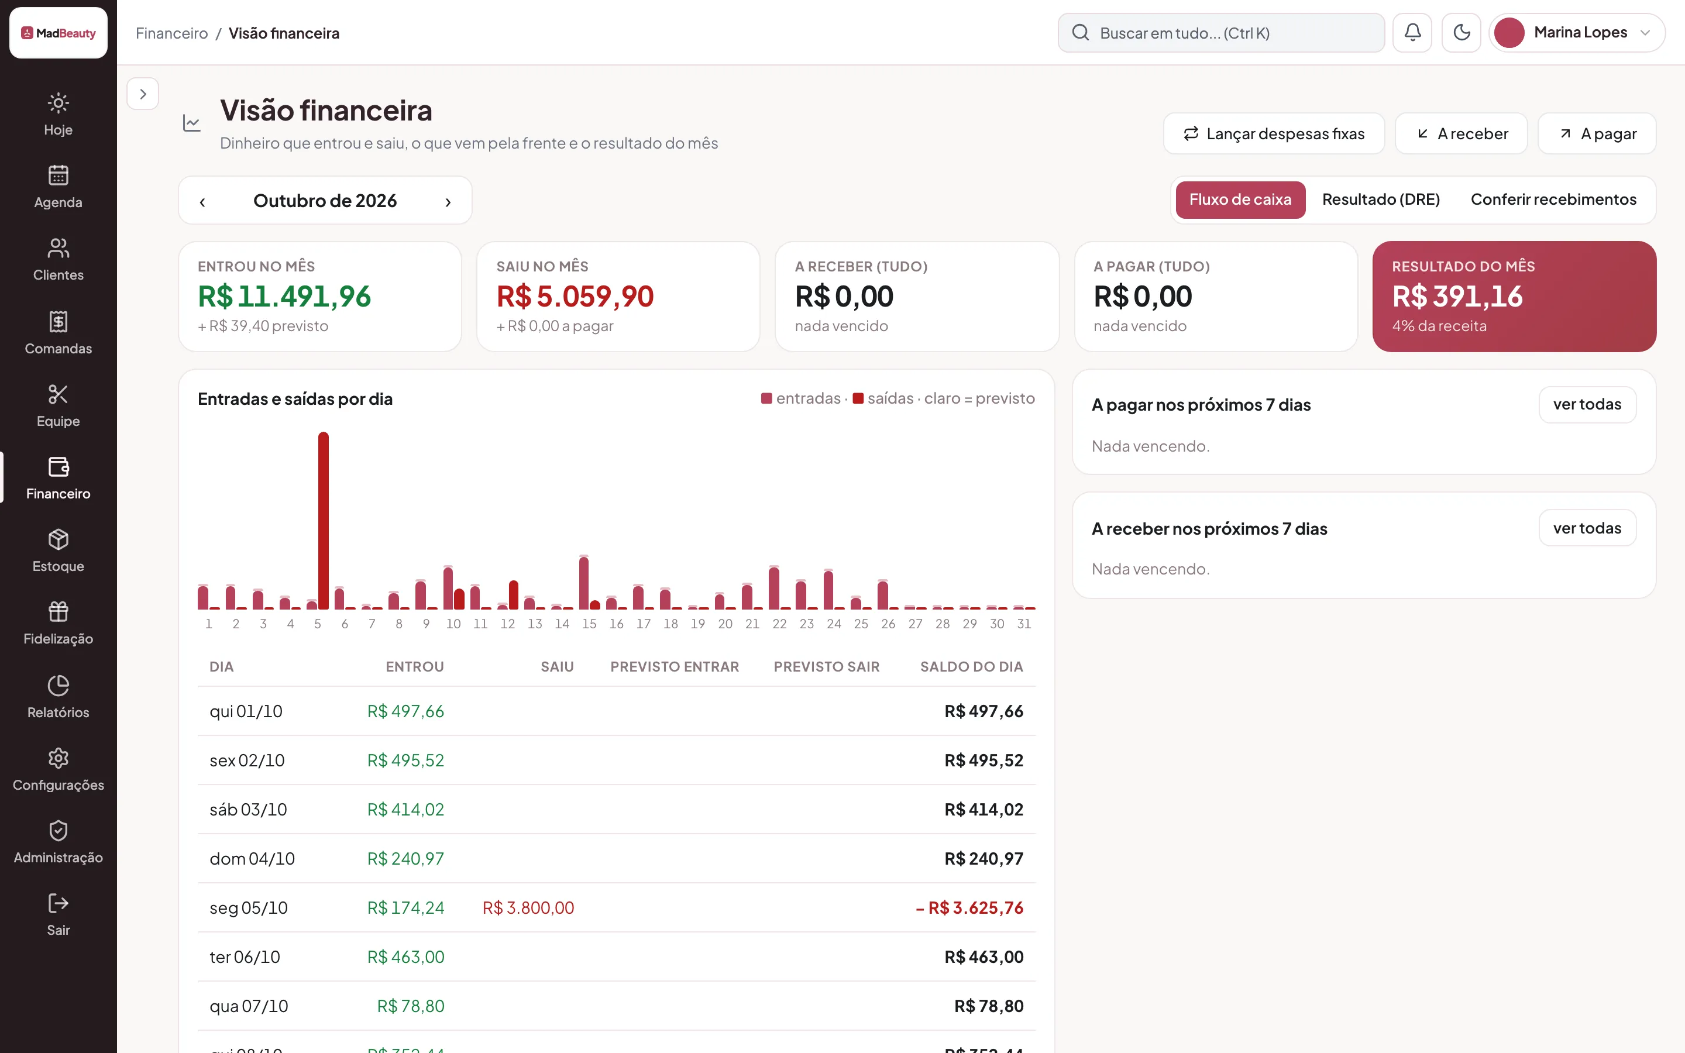Click the A receber button
The height and width of the screenshot is (1053, 1685).
[x=1461, y=134]
